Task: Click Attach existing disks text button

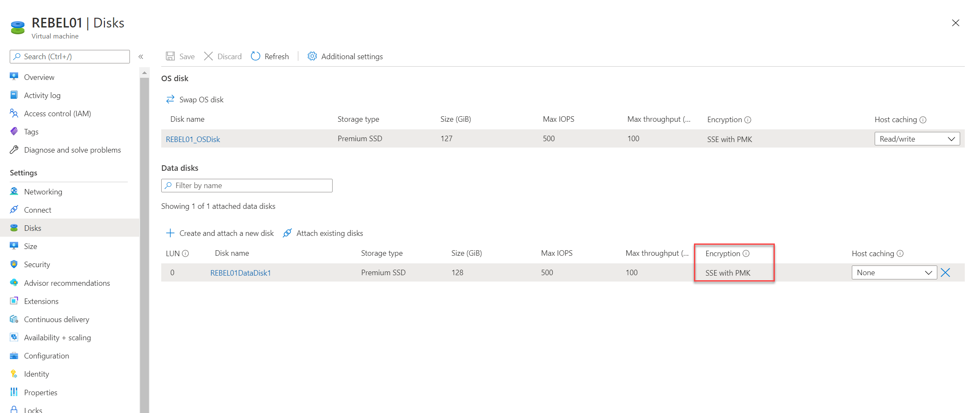Action: [330, 233]
